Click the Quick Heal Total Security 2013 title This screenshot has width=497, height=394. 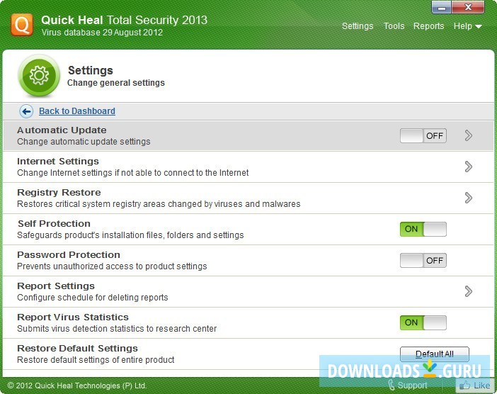point(124,20)
